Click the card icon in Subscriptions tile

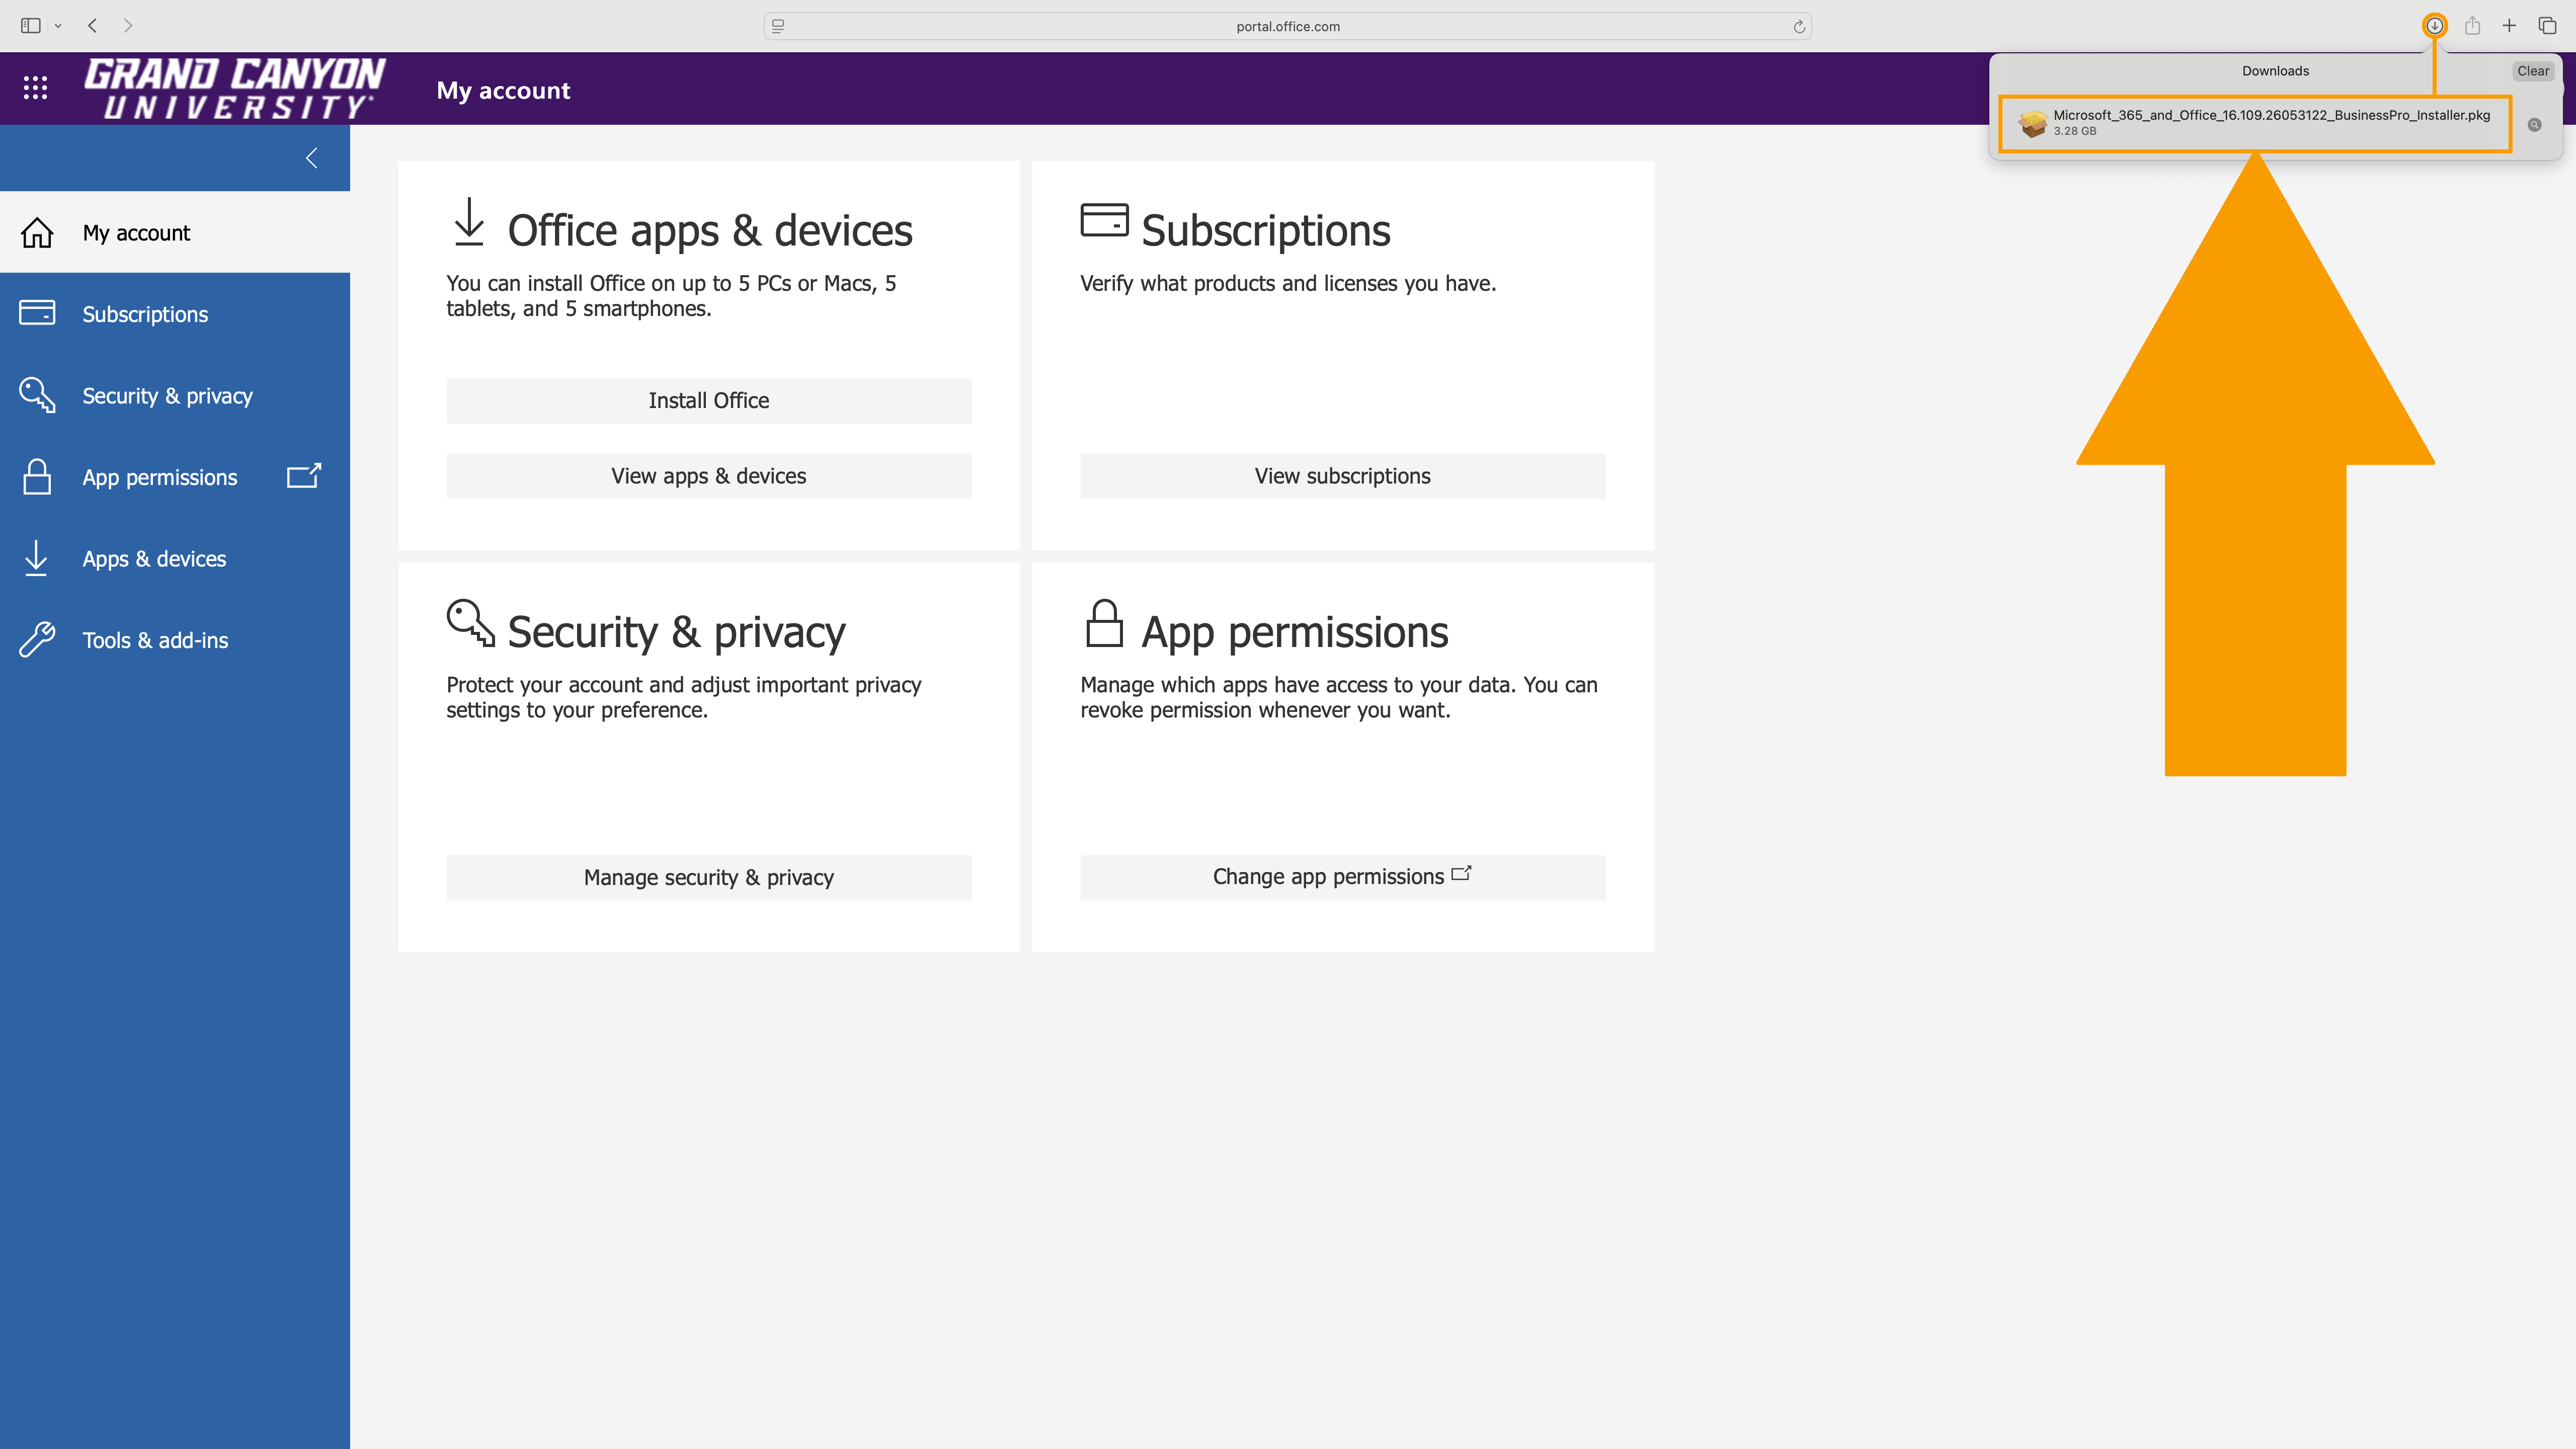(x=1104, y=220)
